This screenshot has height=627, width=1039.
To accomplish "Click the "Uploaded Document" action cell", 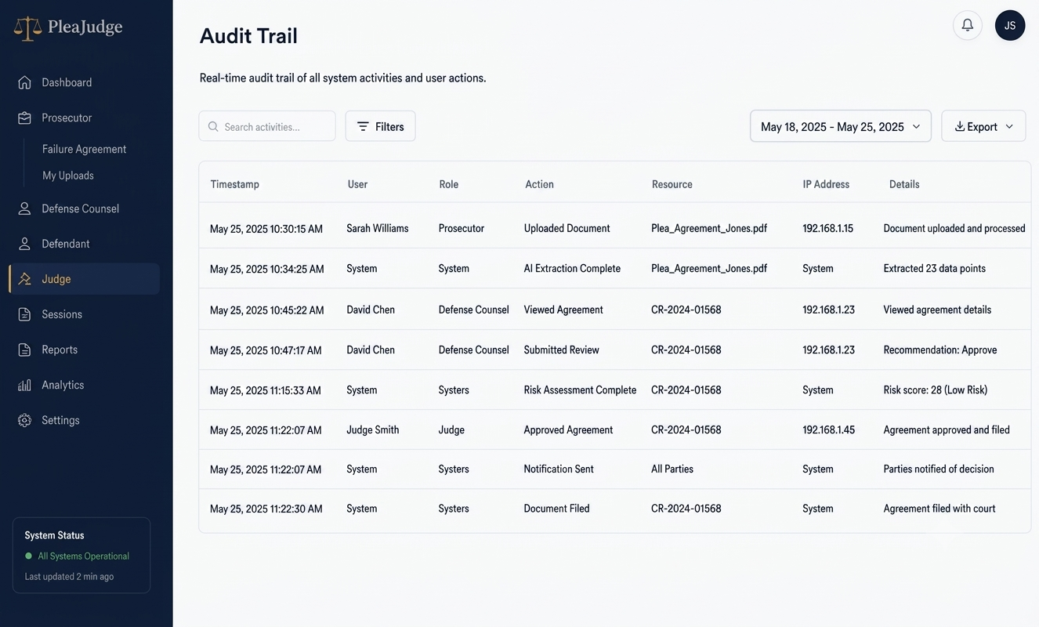I will coord(567,228).
